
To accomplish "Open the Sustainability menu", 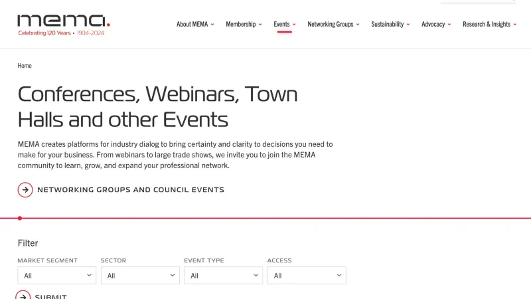I will 390,24.
